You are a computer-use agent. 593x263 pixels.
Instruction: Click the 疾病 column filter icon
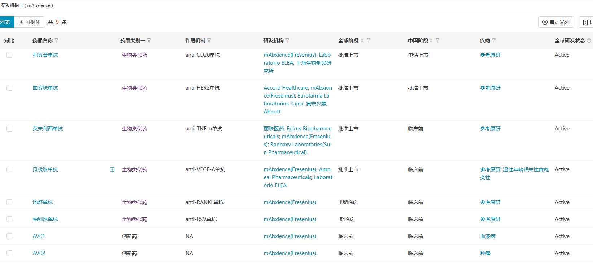(x=494, y=40)
